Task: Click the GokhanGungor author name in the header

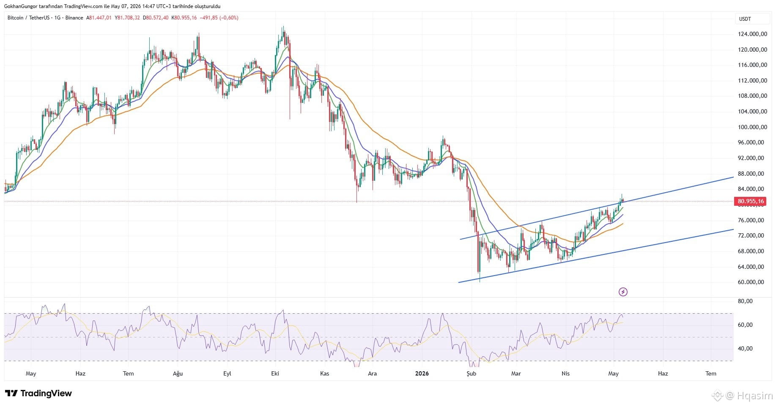Action: (x=21, y=6)
